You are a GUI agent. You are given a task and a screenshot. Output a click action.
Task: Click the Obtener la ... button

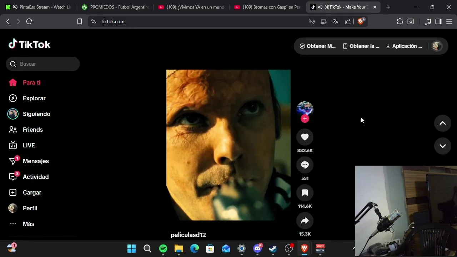point(361,46)
